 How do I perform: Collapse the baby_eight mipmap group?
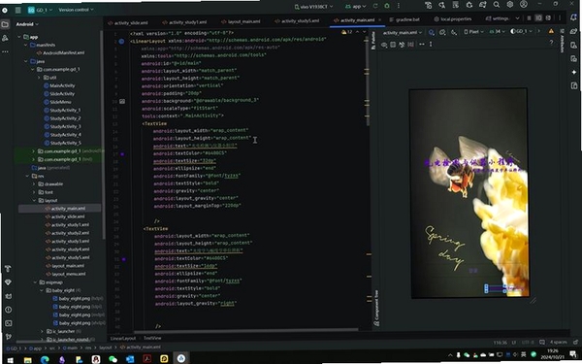pyautogui.click(x=42, y=290)
